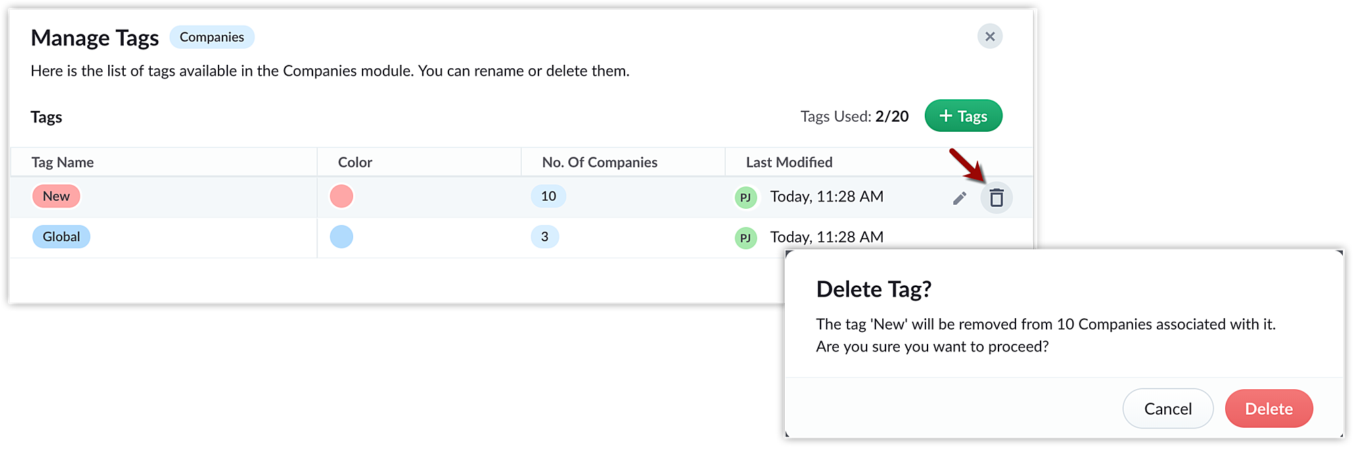Click the Color column header
1353x450 pixels.
click(355, 162)
